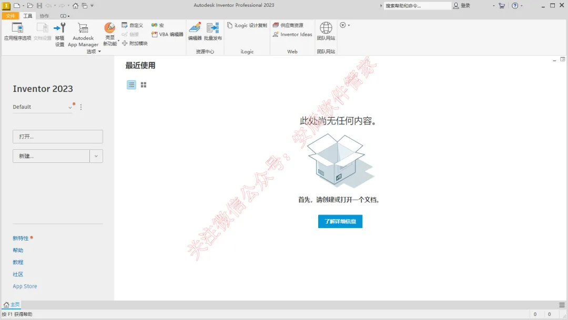This screenshot has height=320, width=568.
Task: Open 供应商资源 supplier content
Action: (288, 25)
